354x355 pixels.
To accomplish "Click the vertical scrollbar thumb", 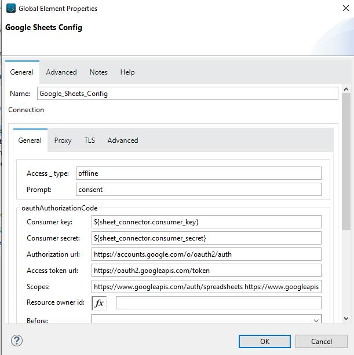I will (346, 162).
